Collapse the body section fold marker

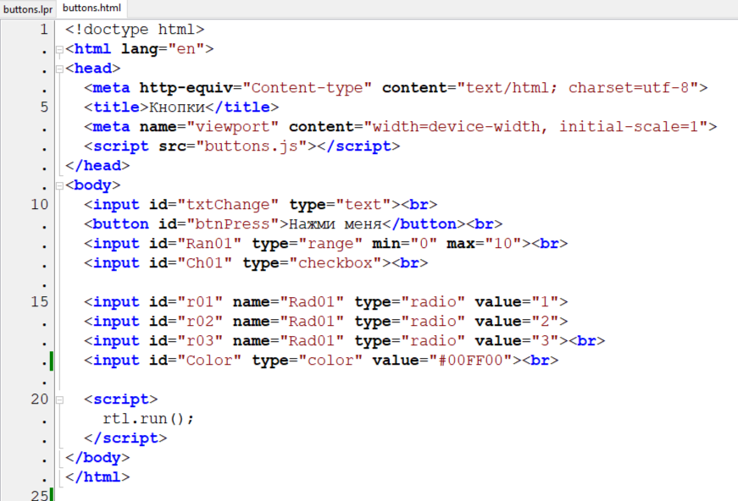click(60, 185)
